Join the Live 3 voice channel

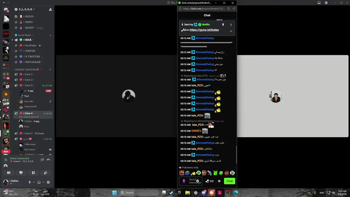click(x=33, y=86)
